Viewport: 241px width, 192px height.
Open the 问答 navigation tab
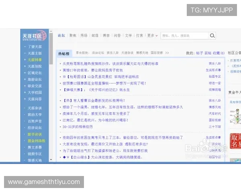pyautogui.click(x=117, y=36)
